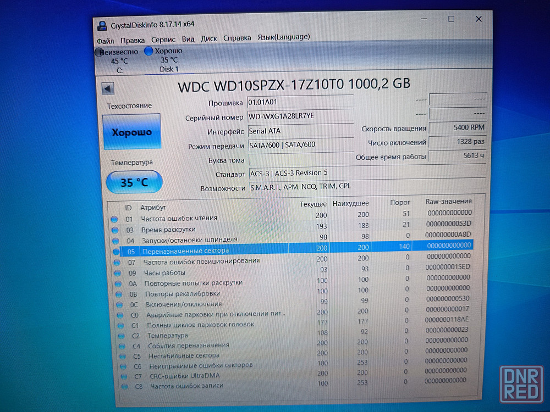Click the gray Неизвестно disk status indicator
The height and width of the screenshot is (412, 550).
click(x=99, y=53)
